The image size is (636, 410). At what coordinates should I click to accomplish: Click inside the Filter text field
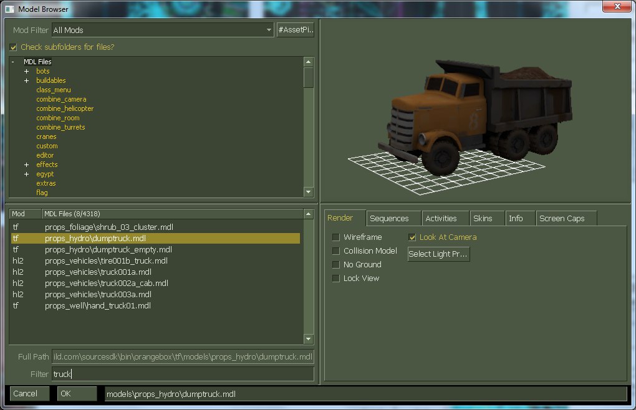[x=183, y=374]
